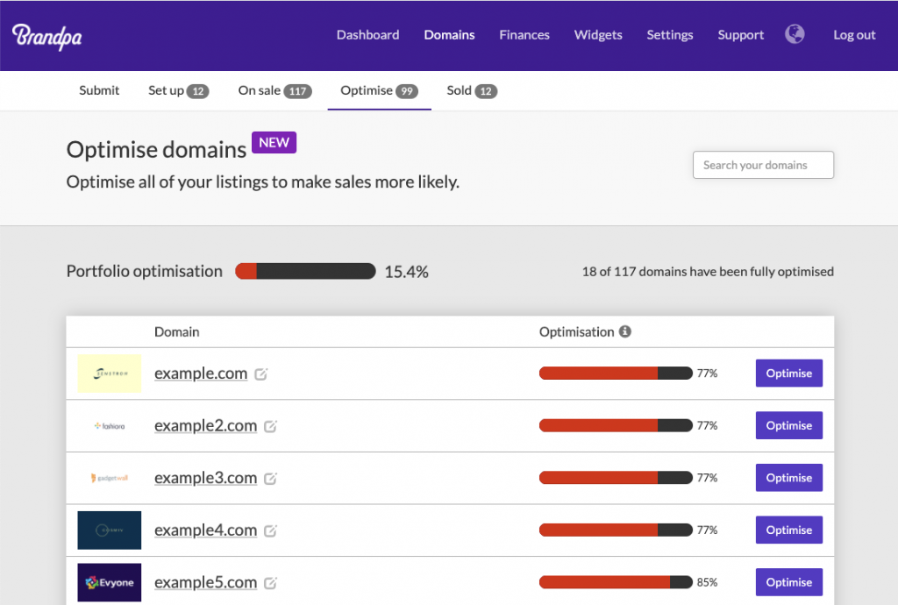This screenshot has height=605, width=898.
Task: Click the 15.4% portfolio percentage
Action: pyautogui.click(x=406, y=272)
